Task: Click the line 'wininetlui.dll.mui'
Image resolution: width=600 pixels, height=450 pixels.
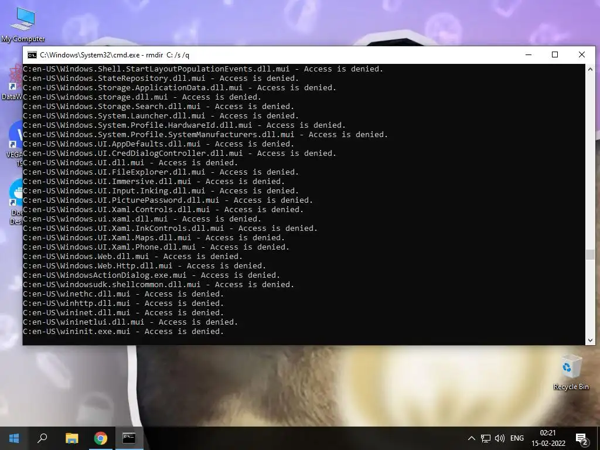Action: [x=130, y=322]
